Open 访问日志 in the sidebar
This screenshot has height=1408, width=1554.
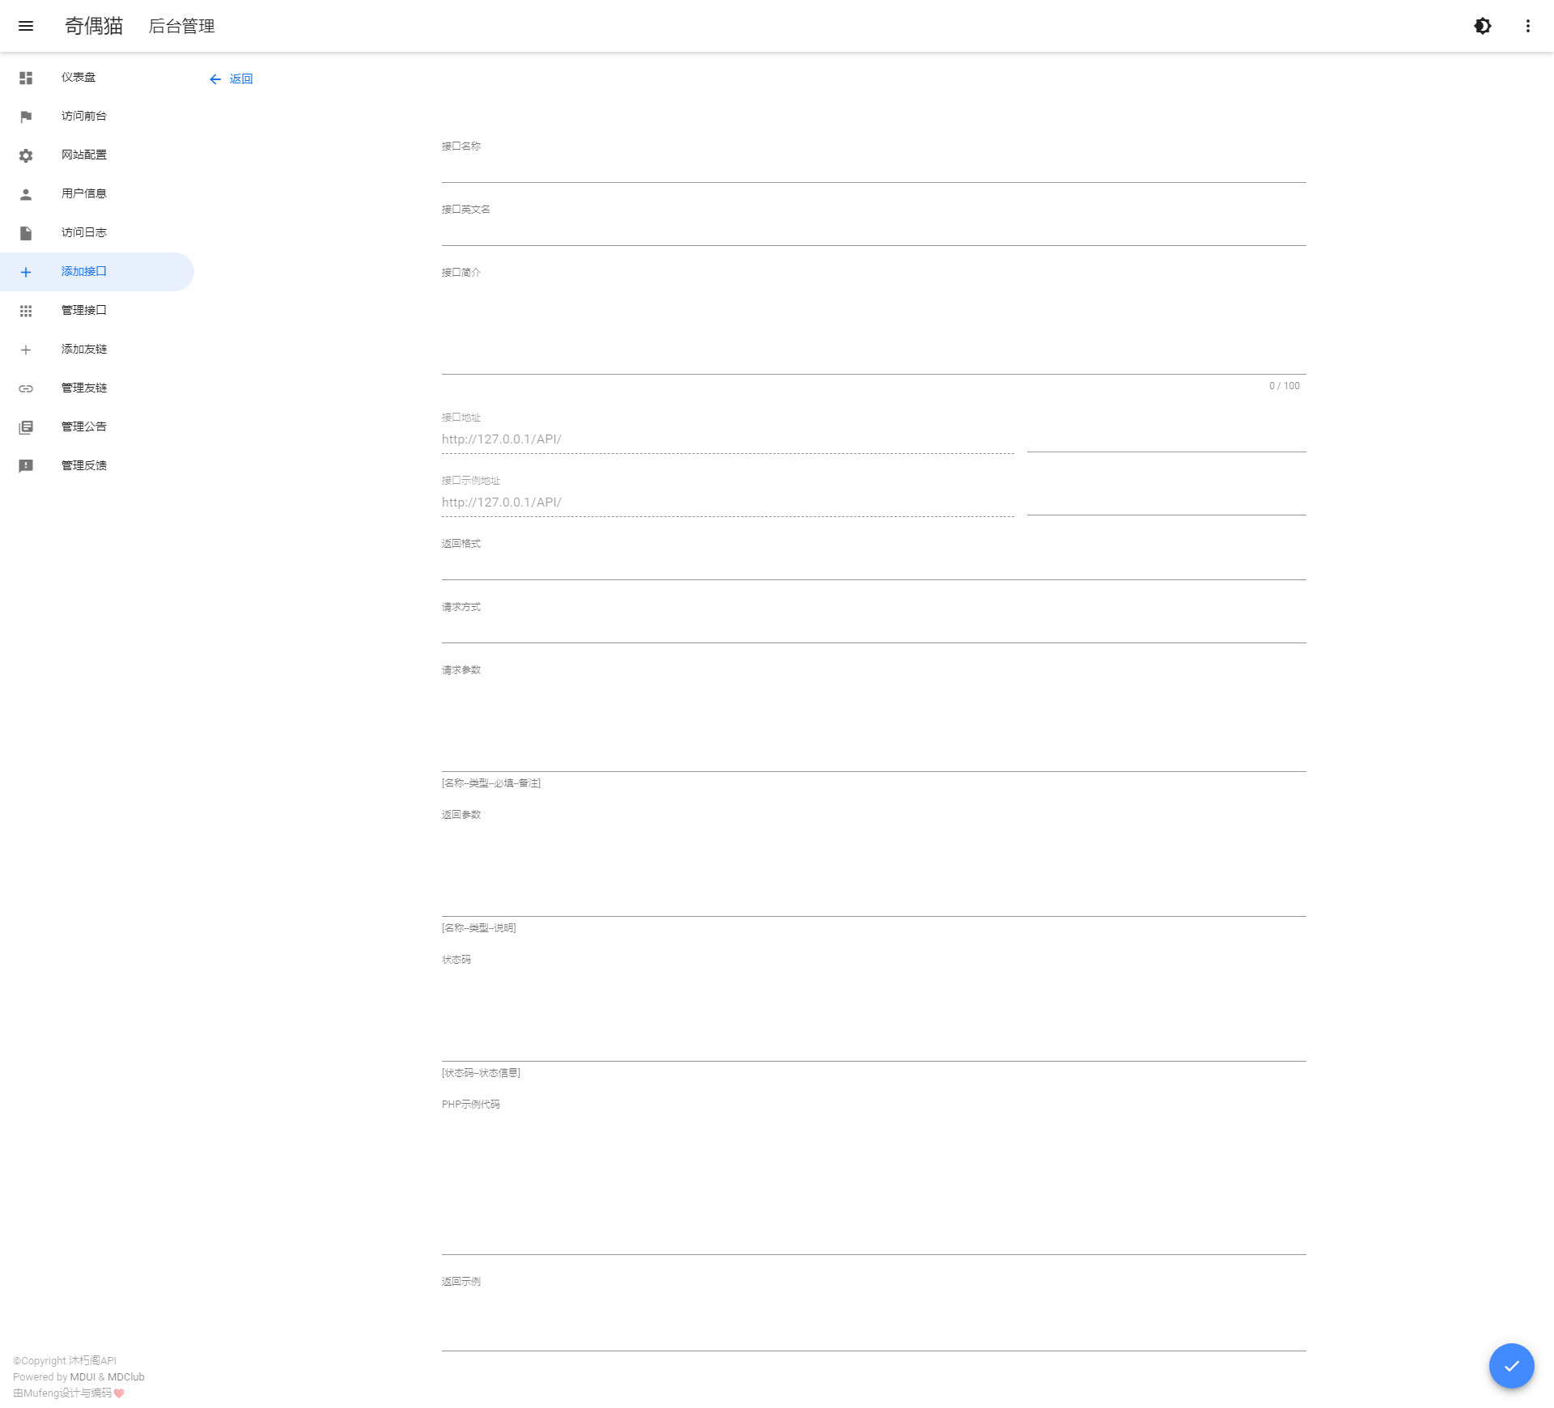click(97, 233)
